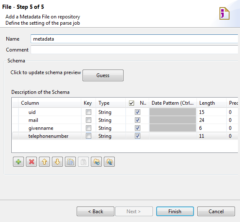Viewport: 240px width, 222px height.
Task: Click the import schema from file icon
Action: 96,162
